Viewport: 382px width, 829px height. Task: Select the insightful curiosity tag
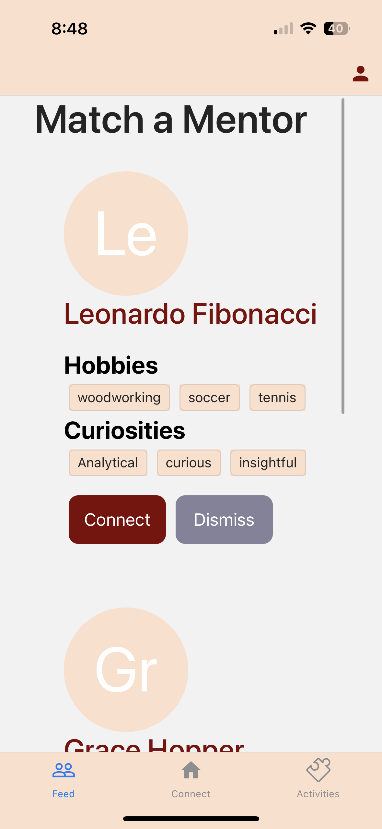tap(268, 463)
